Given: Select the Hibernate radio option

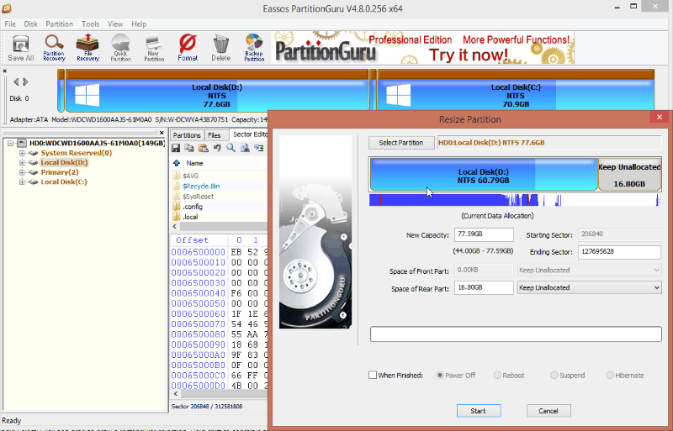Looking at the screenshot, I should pos(610,376).
